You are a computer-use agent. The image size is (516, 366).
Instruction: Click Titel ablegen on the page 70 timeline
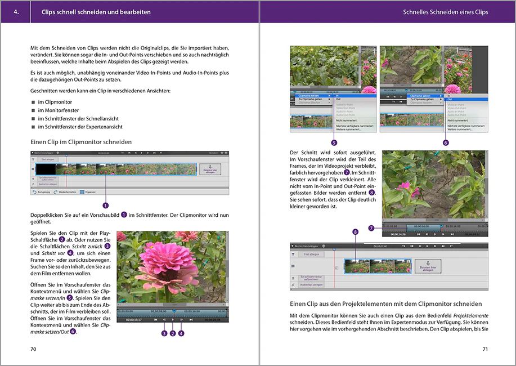(x=48, y=159)
